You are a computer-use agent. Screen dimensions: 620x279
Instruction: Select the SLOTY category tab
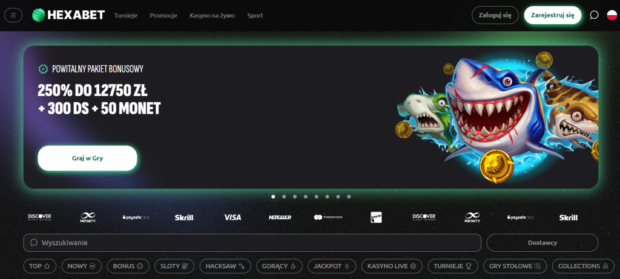174,266
